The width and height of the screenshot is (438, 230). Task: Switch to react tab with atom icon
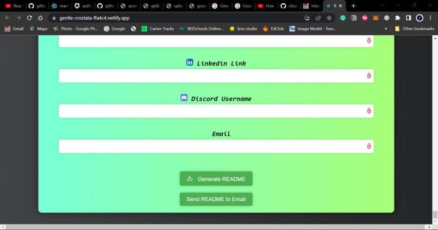tap(60, 6)
